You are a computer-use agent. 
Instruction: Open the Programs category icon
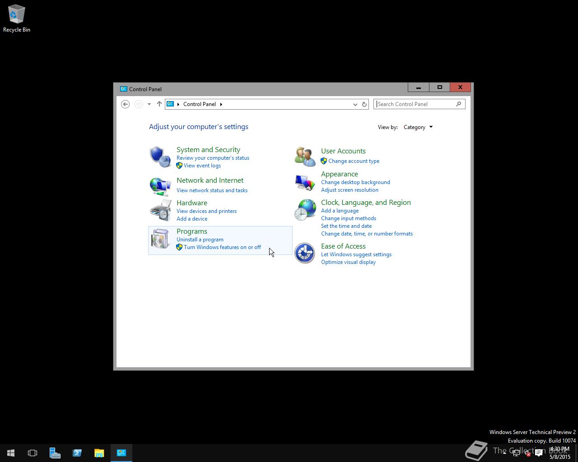tap(160, 239)
